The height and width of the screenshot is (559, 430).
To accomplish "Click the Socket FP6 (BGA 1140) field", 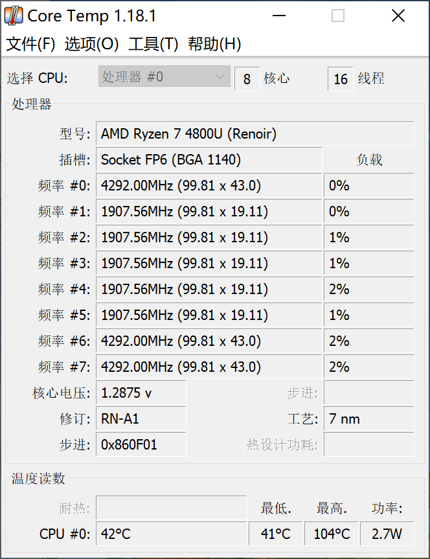I will coord(209,160).
